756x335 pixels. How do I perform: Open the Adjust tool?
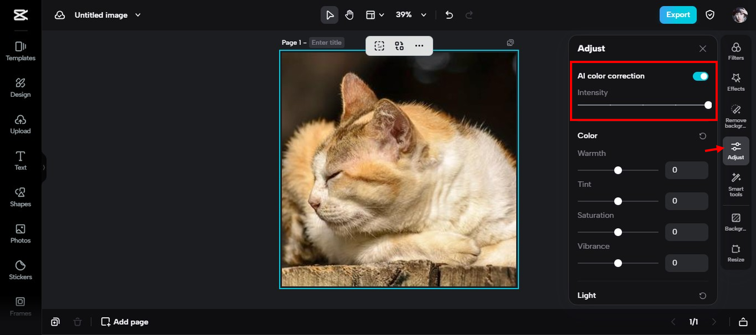tap(736, 151)
